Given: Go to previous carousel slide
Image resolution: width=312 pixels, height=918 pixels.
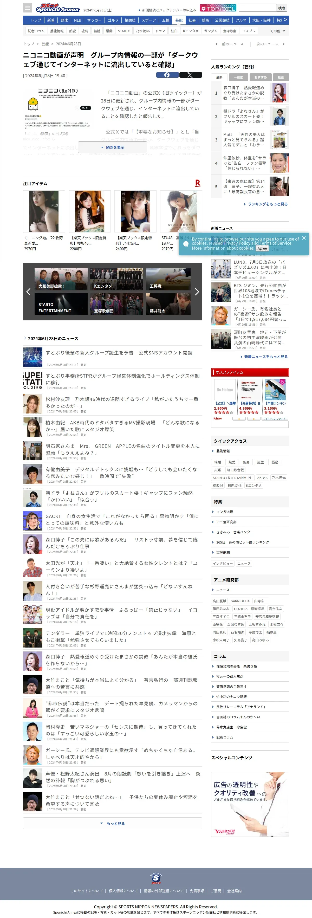Looking at the screenshot, I should point(28,292).
